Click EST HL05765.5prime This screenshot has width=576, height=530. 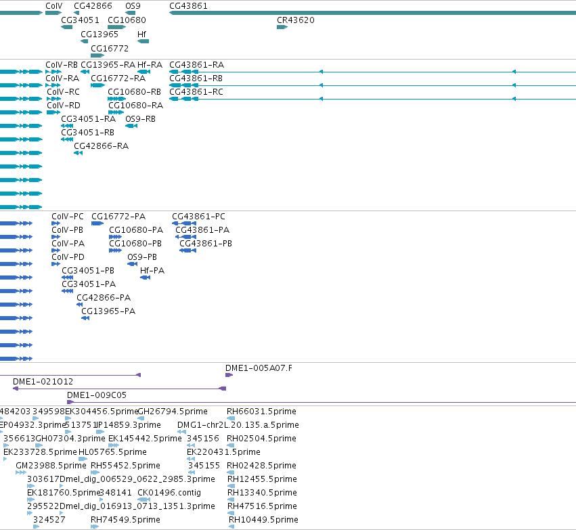click(x=83, y=459)
